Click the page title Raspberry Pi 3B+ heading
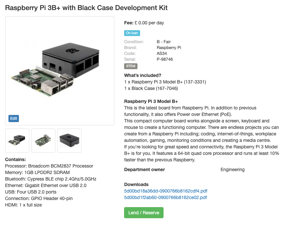This screenshot has width=286, height=225. point(86,8)
